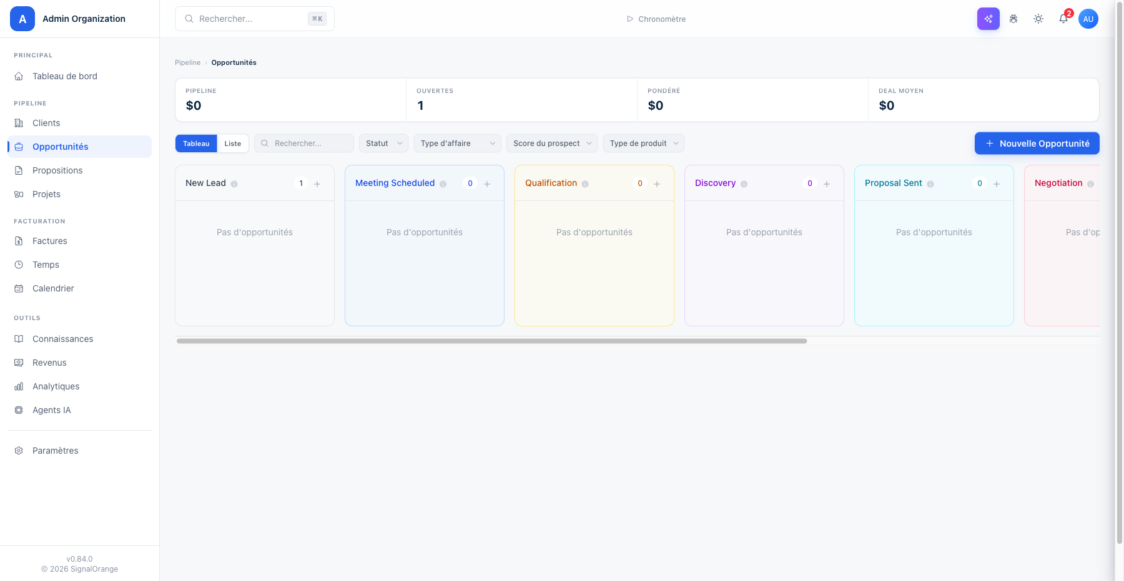Viewport: 1124px width, 581px height.
Task: Open the Statut filter dropdown
Action: 384,144
